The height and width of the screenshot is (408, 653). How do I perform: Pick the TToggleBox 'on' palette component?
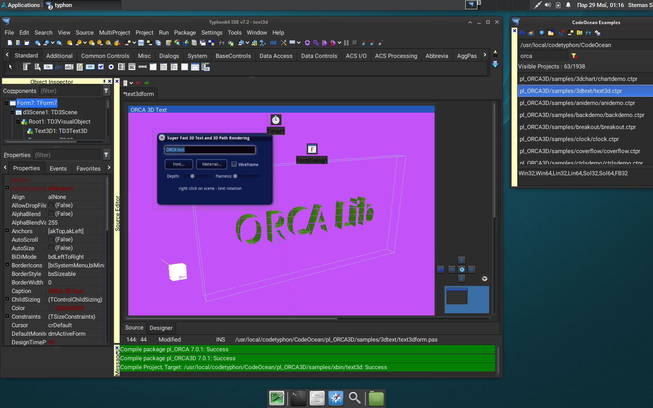tap(90, 67)
